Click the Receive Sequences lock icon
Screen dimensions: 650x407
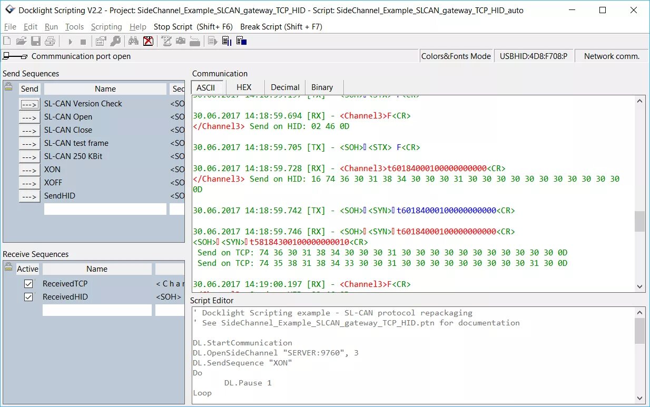click(x=8, y=267)
